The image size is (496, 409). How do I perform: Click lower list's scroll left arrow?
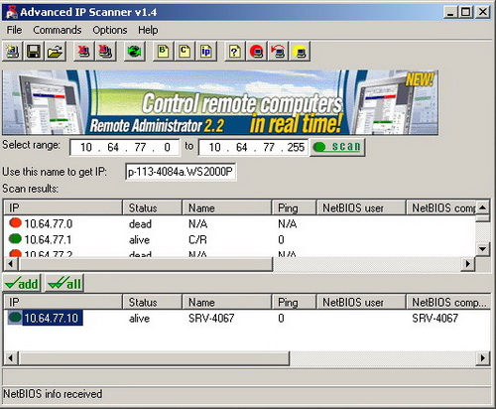tap(11, 358)
